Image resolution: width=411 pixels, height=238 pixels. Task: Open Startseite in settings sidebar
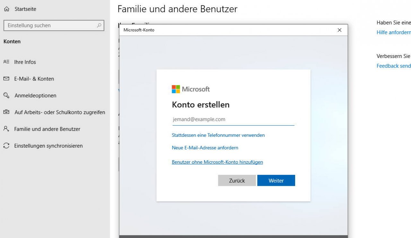pos(25,9)
